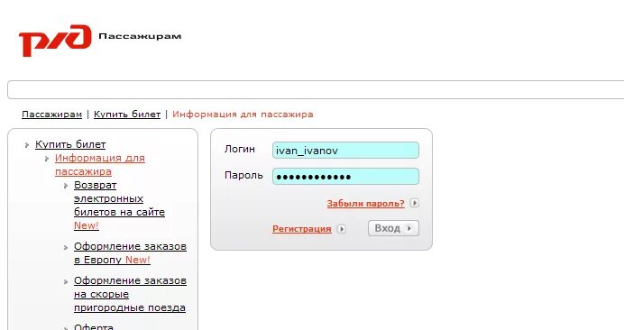Open Пассажирам breadcrumb link
Viewport: 624px width, 330px height.
coord(51,115)
